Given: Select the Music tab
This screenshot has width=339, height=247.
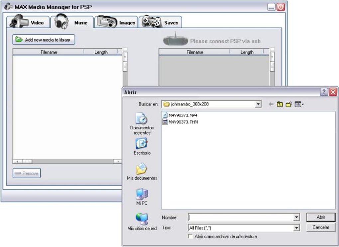Looking at the screenshot, I should (72, 22).
